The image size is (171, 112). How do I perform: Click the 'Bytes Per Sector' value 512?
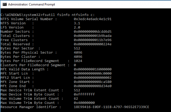(x=77, y=48)
